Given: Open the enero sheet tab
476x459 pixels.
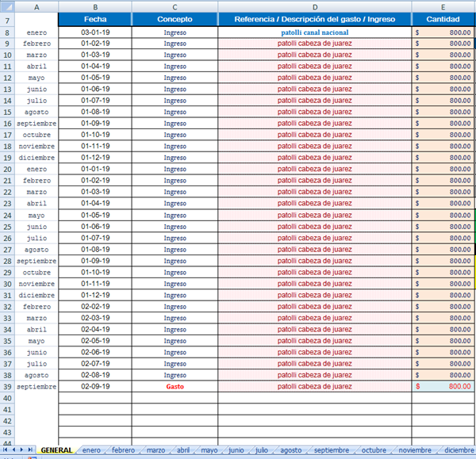Looking at the screenshot, I should click(92, 450).
